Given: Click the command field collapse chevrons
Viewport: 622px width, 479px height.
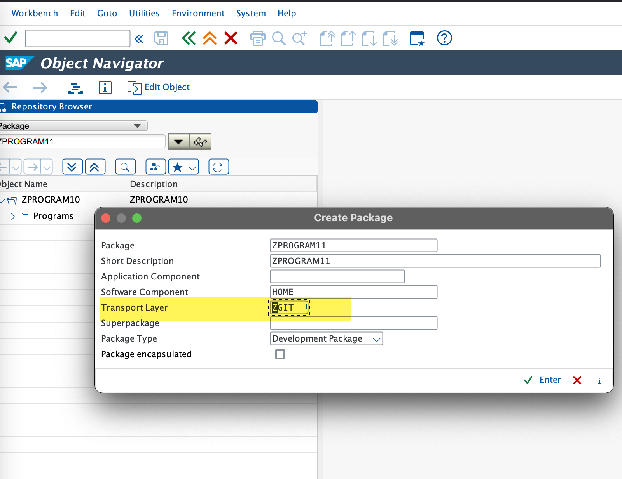Looking at the screenshot, I should click(139, 39).
